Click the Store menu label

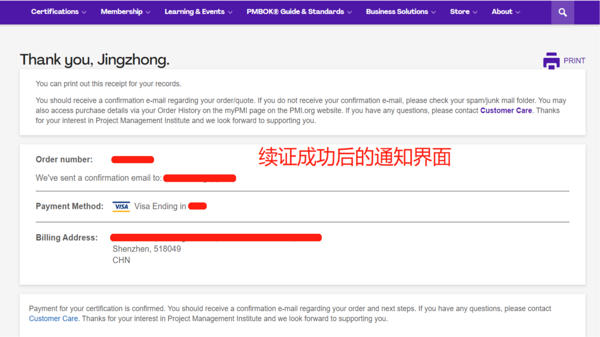[459, 12]
